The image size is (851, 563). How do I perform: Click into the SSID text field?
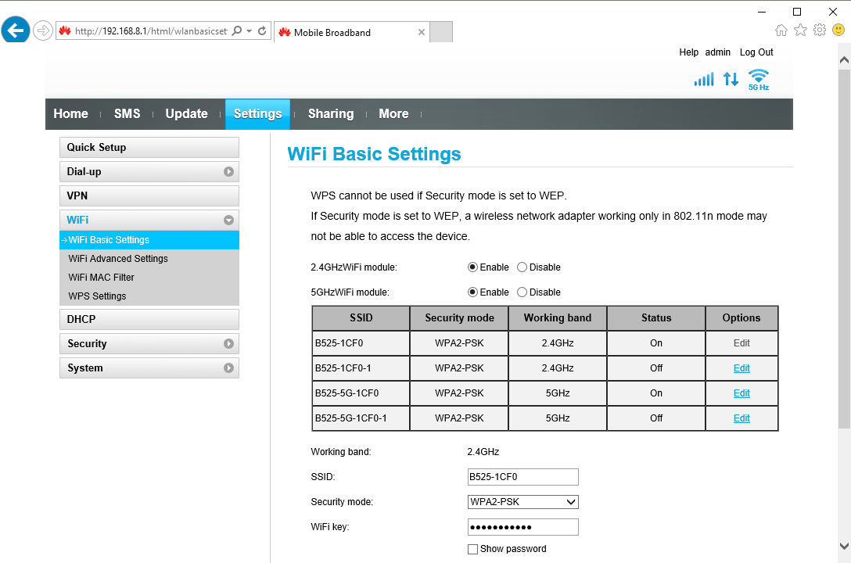522,477
